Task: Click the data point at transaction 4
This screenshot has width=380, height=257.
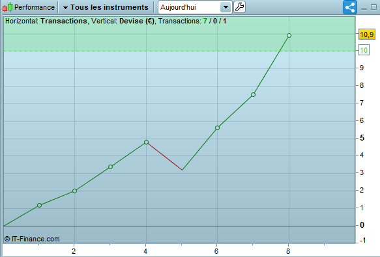Action: coord(146,142)
